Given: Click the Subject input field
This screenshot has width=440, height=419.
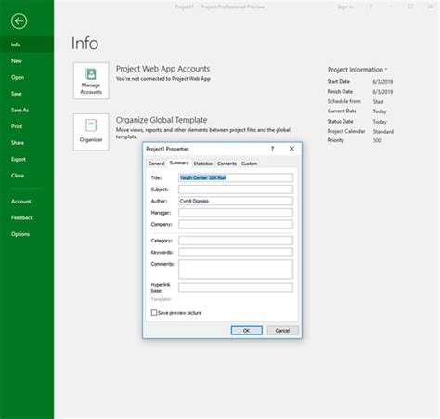Looking at the screenshot, I should pyautogui.click(x=236, y=190).
